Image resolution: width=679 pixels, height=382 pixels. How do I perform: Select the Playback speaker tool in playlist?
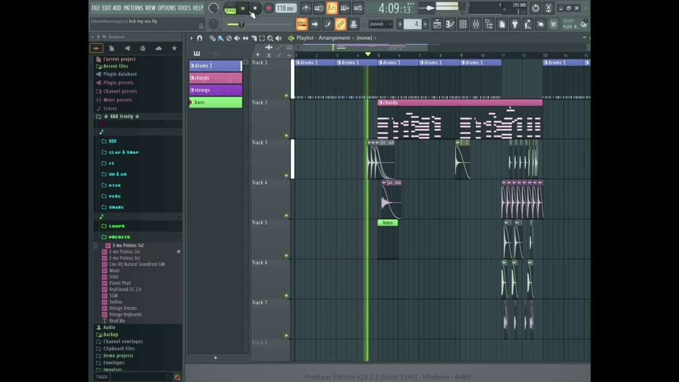[278, 38]
